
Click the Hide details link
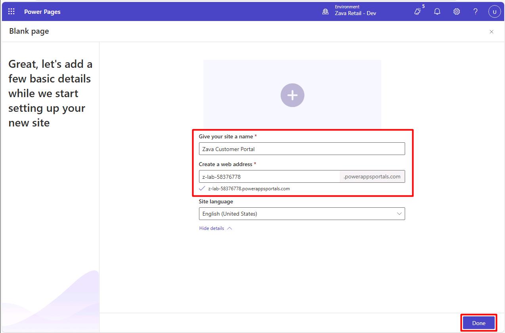point(212,228)
